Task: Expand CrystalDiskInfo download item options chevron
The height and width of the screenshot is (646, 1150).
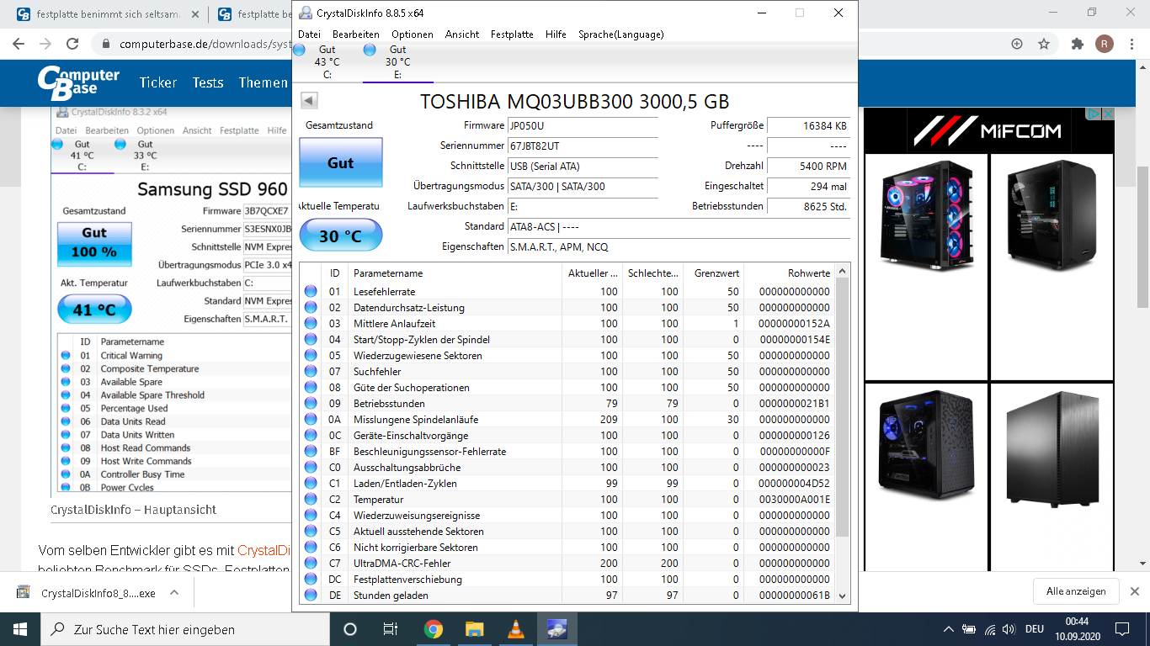Action: 174,592
